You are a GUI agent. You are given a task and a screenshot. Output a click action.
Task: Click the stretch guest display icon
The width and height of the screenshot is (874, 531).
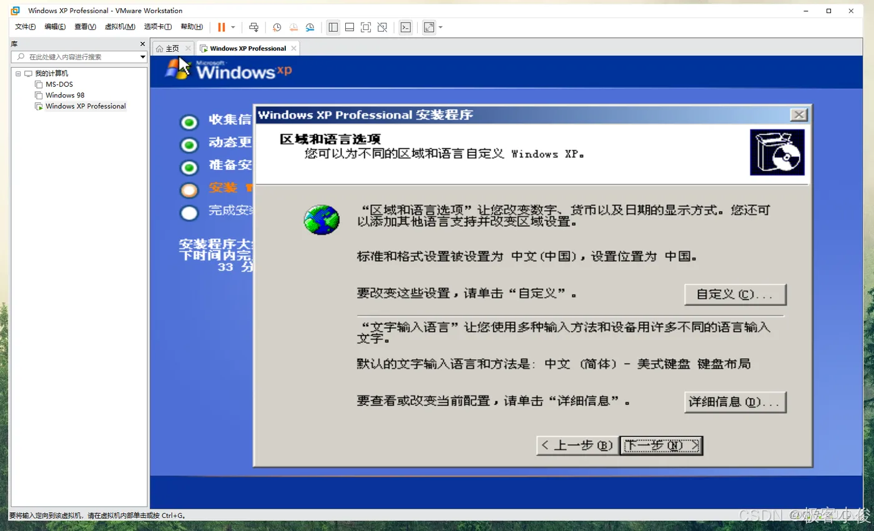(429, 27)
